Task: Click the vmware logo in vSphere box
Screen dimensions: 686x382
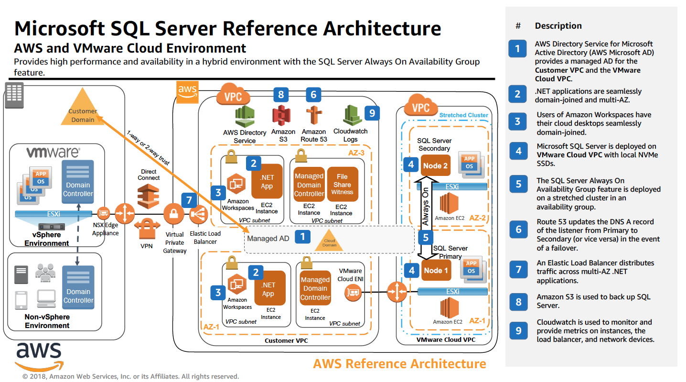Action: click(53, 153)
